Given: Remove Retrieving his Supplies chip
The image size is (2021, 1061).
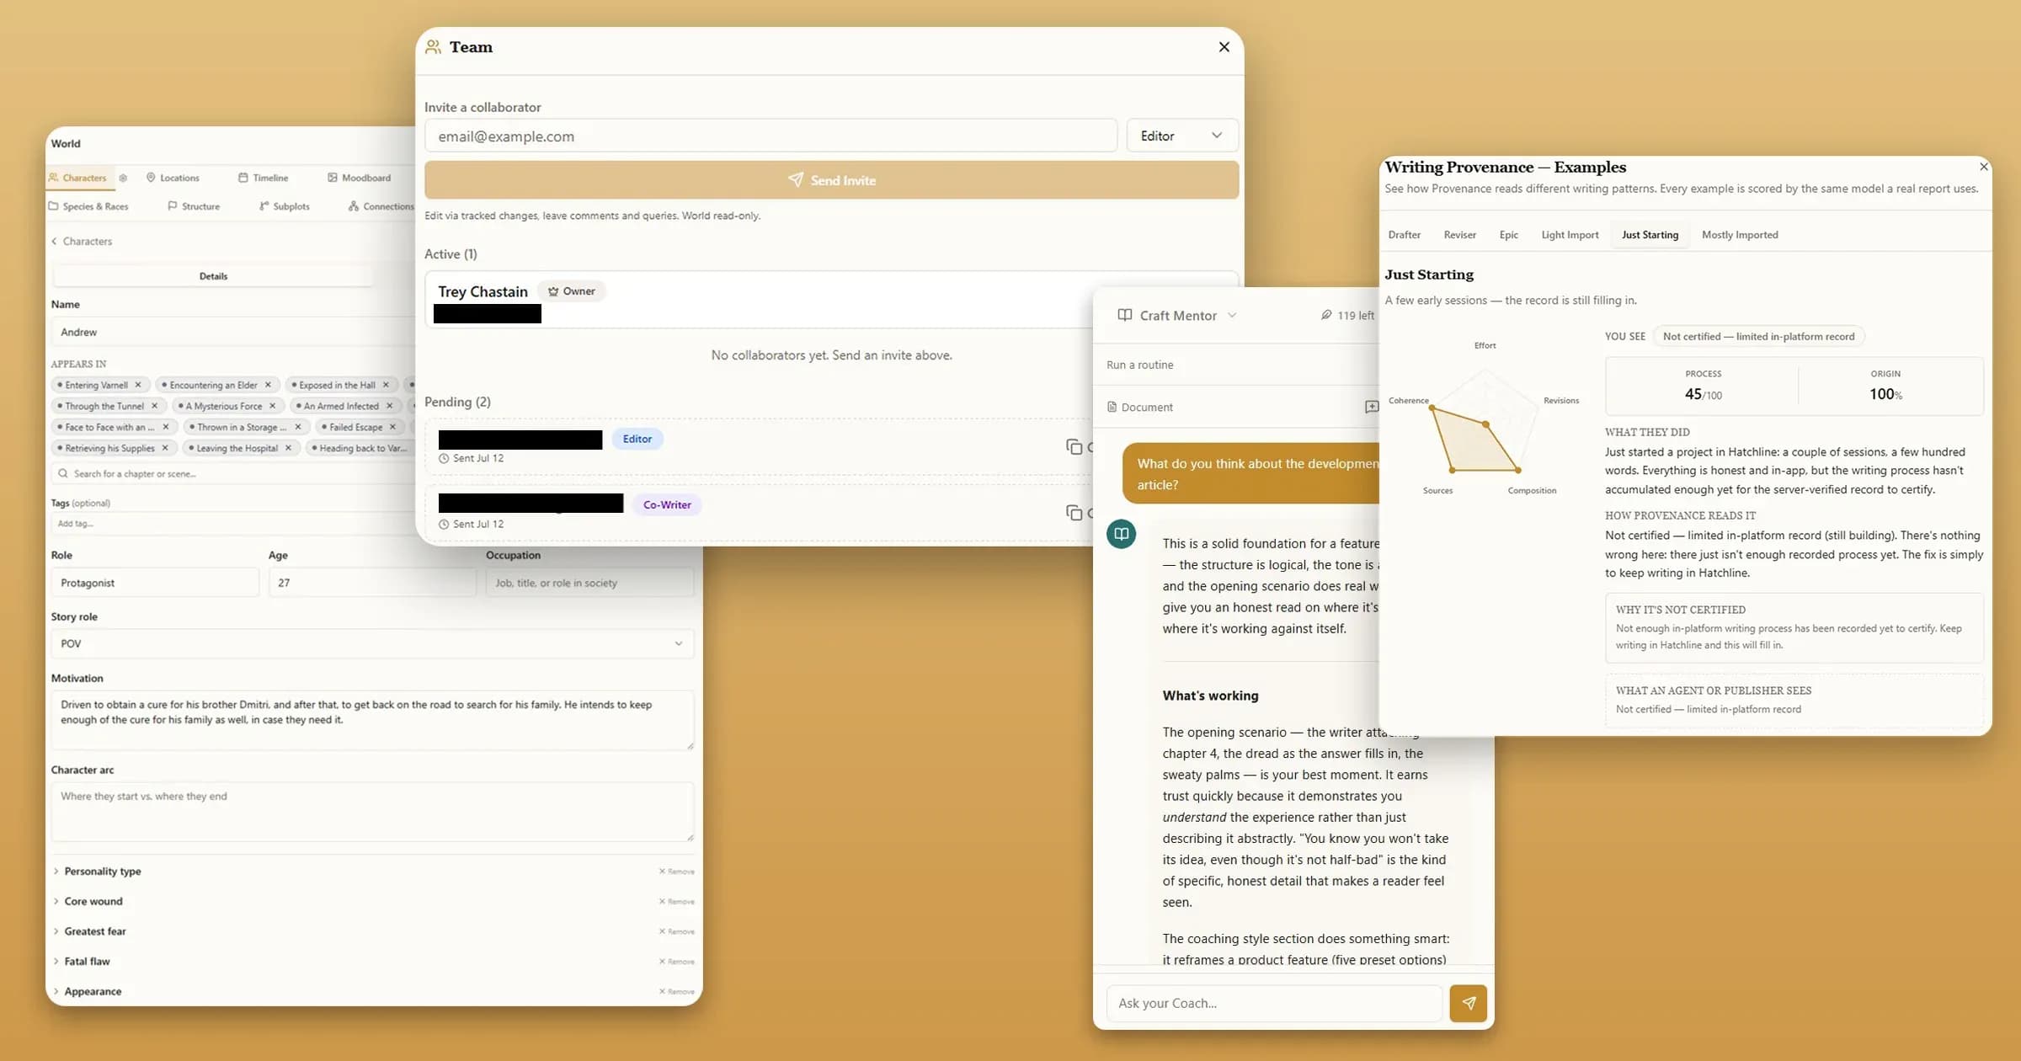Looking at the screenshot, I should (x=165, y=448).
